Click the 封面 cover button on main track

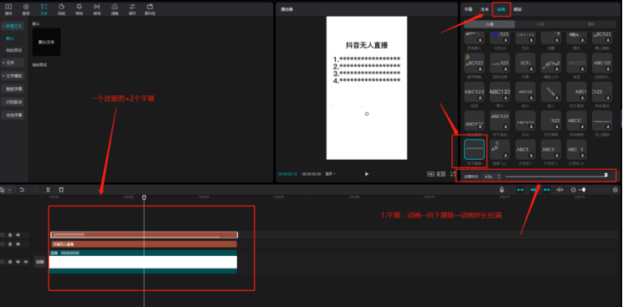click(x=39, y=262)
